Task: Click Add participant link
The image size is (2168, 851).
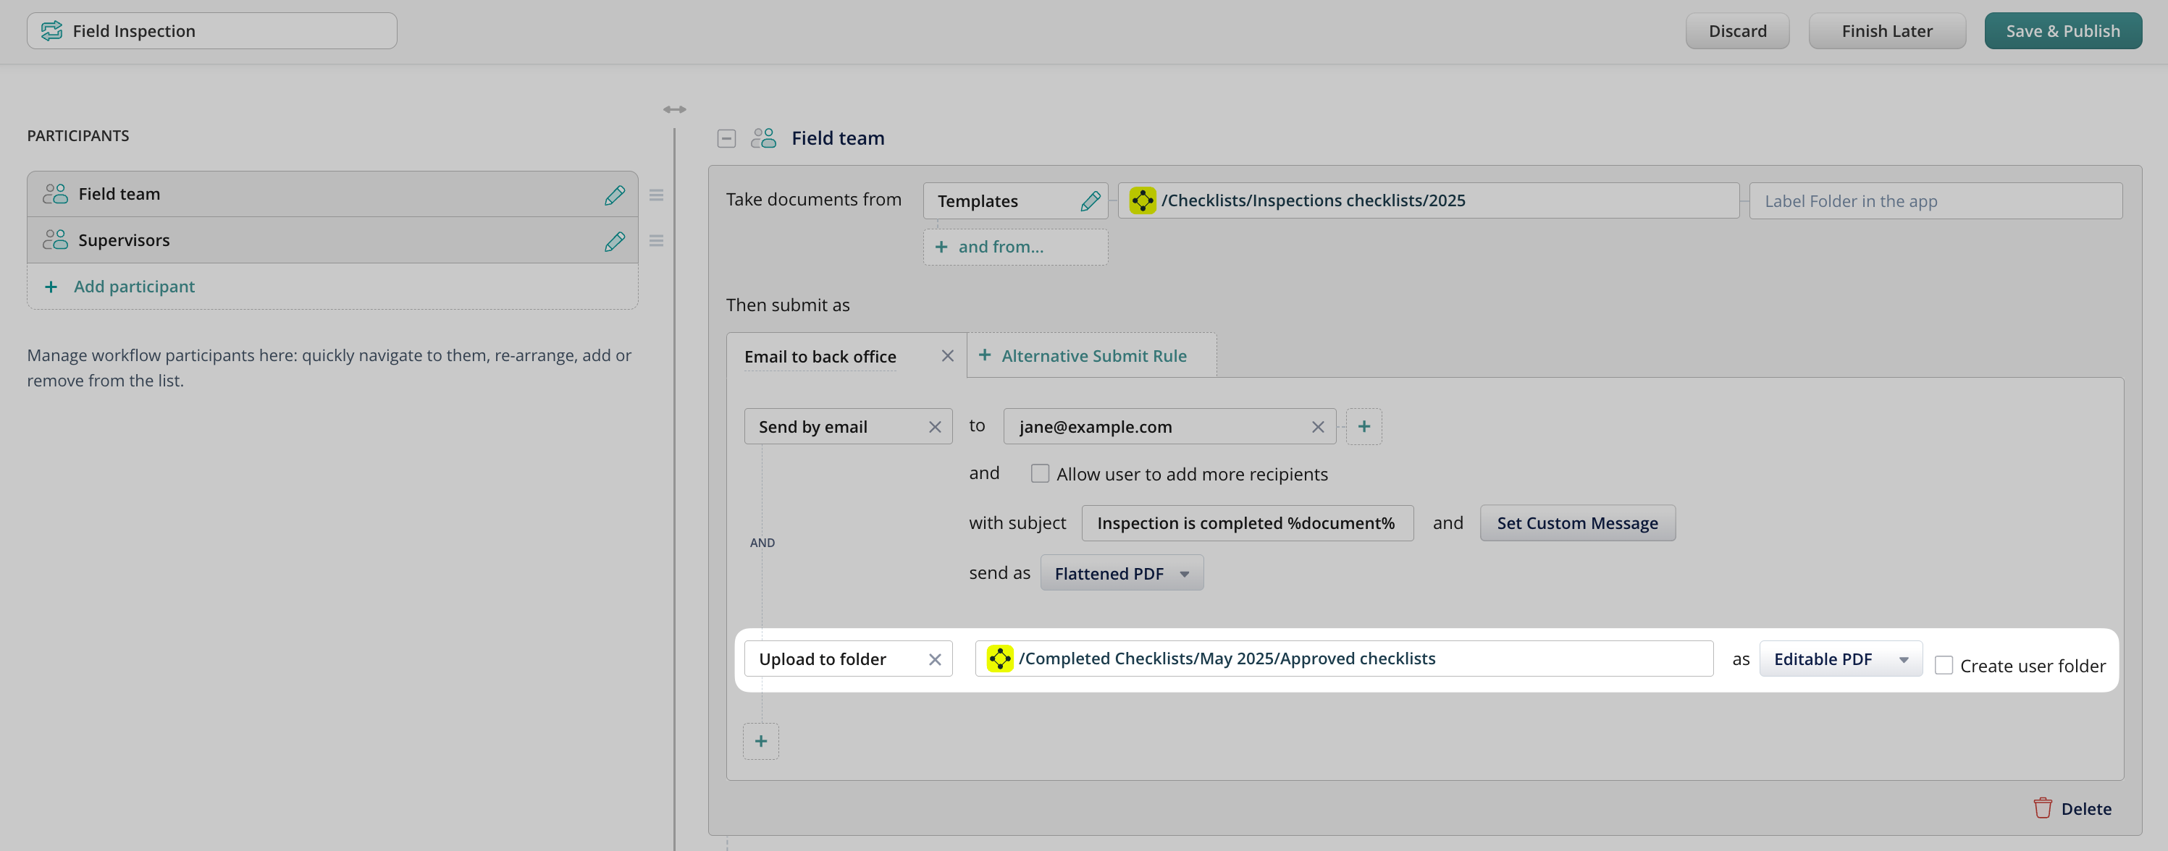Action: coord(133,287)
